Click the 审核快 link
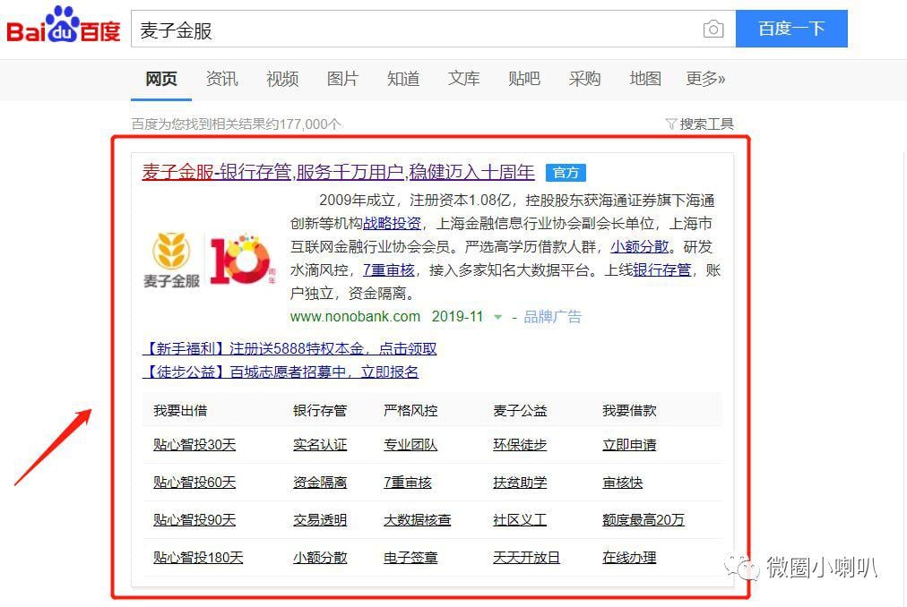This screenshot has width=907, height=607. [622, 483]
